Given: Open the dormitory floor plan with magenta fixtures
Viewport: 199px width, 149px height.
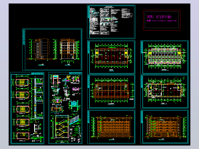Looking at the screenshot, I should tap(165, 57).
